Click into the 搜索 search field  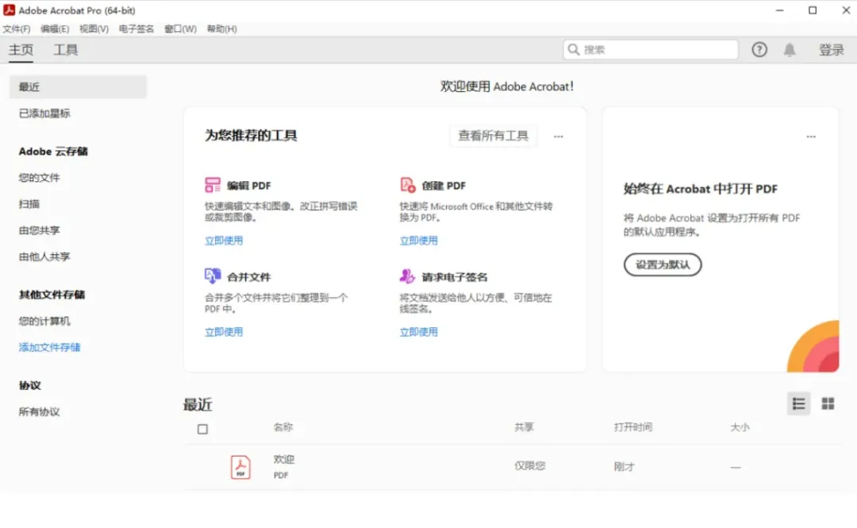click(x=651, y=50)
